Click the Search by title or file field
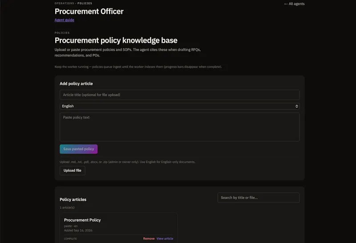356x243 pixels. coord(259,198)
